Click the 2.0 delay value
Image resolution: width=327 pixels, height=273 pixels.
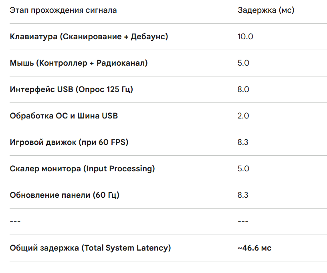click(x=243, y=116)
